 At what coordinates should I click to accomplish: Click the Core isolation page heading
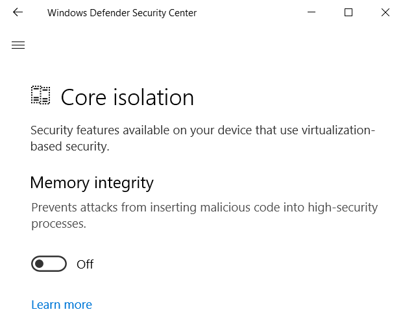coord(127,97)
